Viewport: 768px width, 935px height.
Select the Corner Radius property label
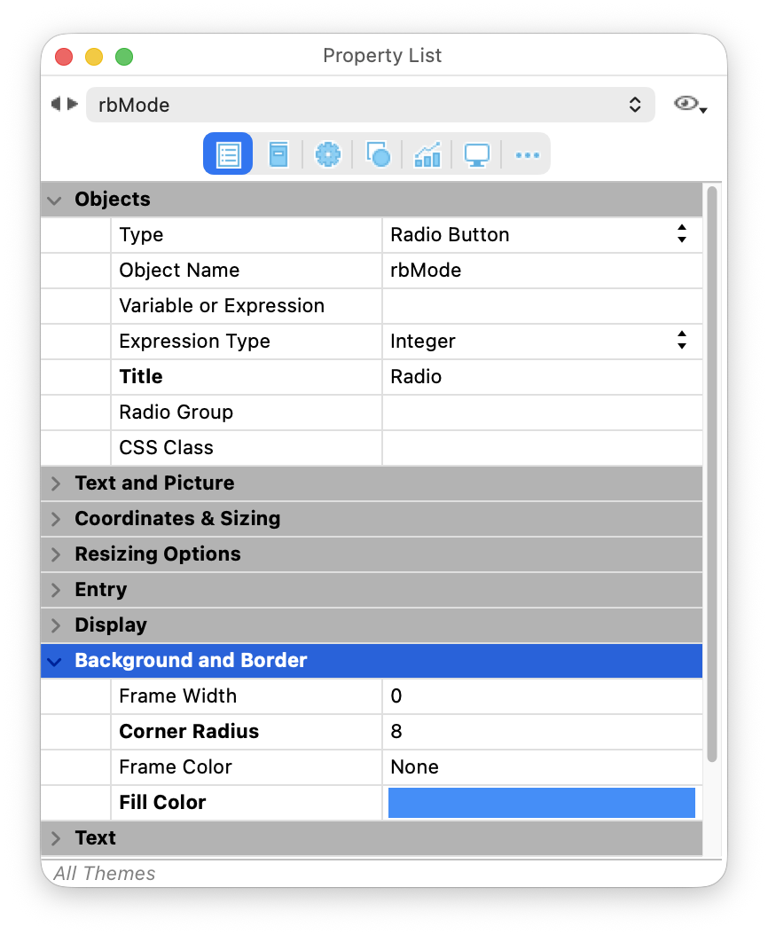189,732
